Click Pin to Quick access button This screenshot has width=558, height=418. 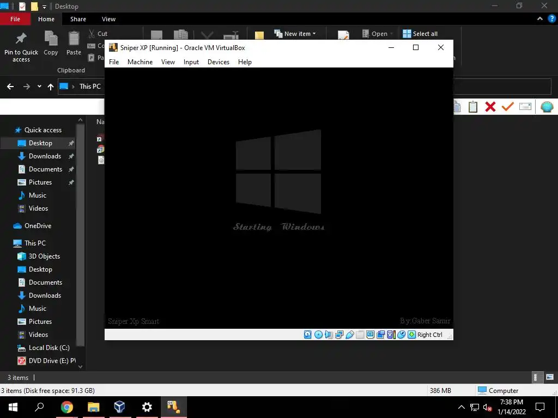(x=21, y=47)
